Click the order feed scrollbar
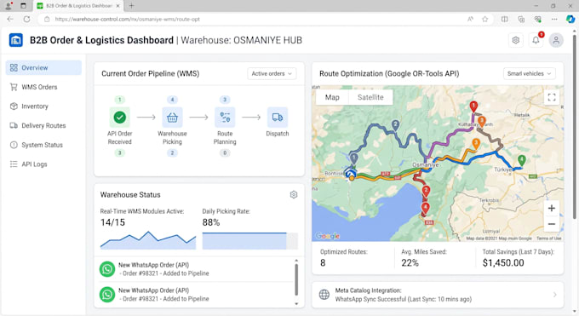Screen dimensions: 579x316 (296, 279)
